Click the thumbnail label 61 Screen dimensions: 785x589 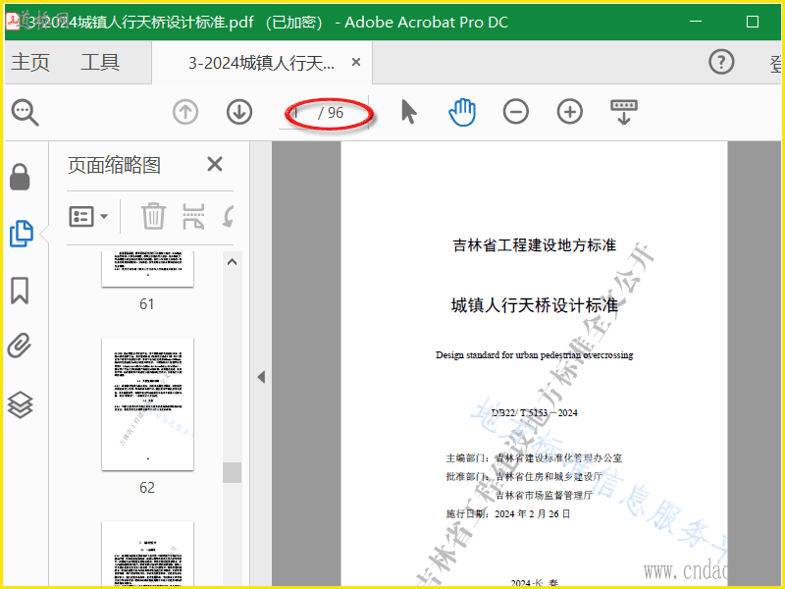click(146, 304)
